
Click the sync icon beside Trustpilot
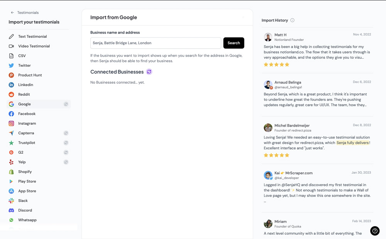[x=66, y=143]
